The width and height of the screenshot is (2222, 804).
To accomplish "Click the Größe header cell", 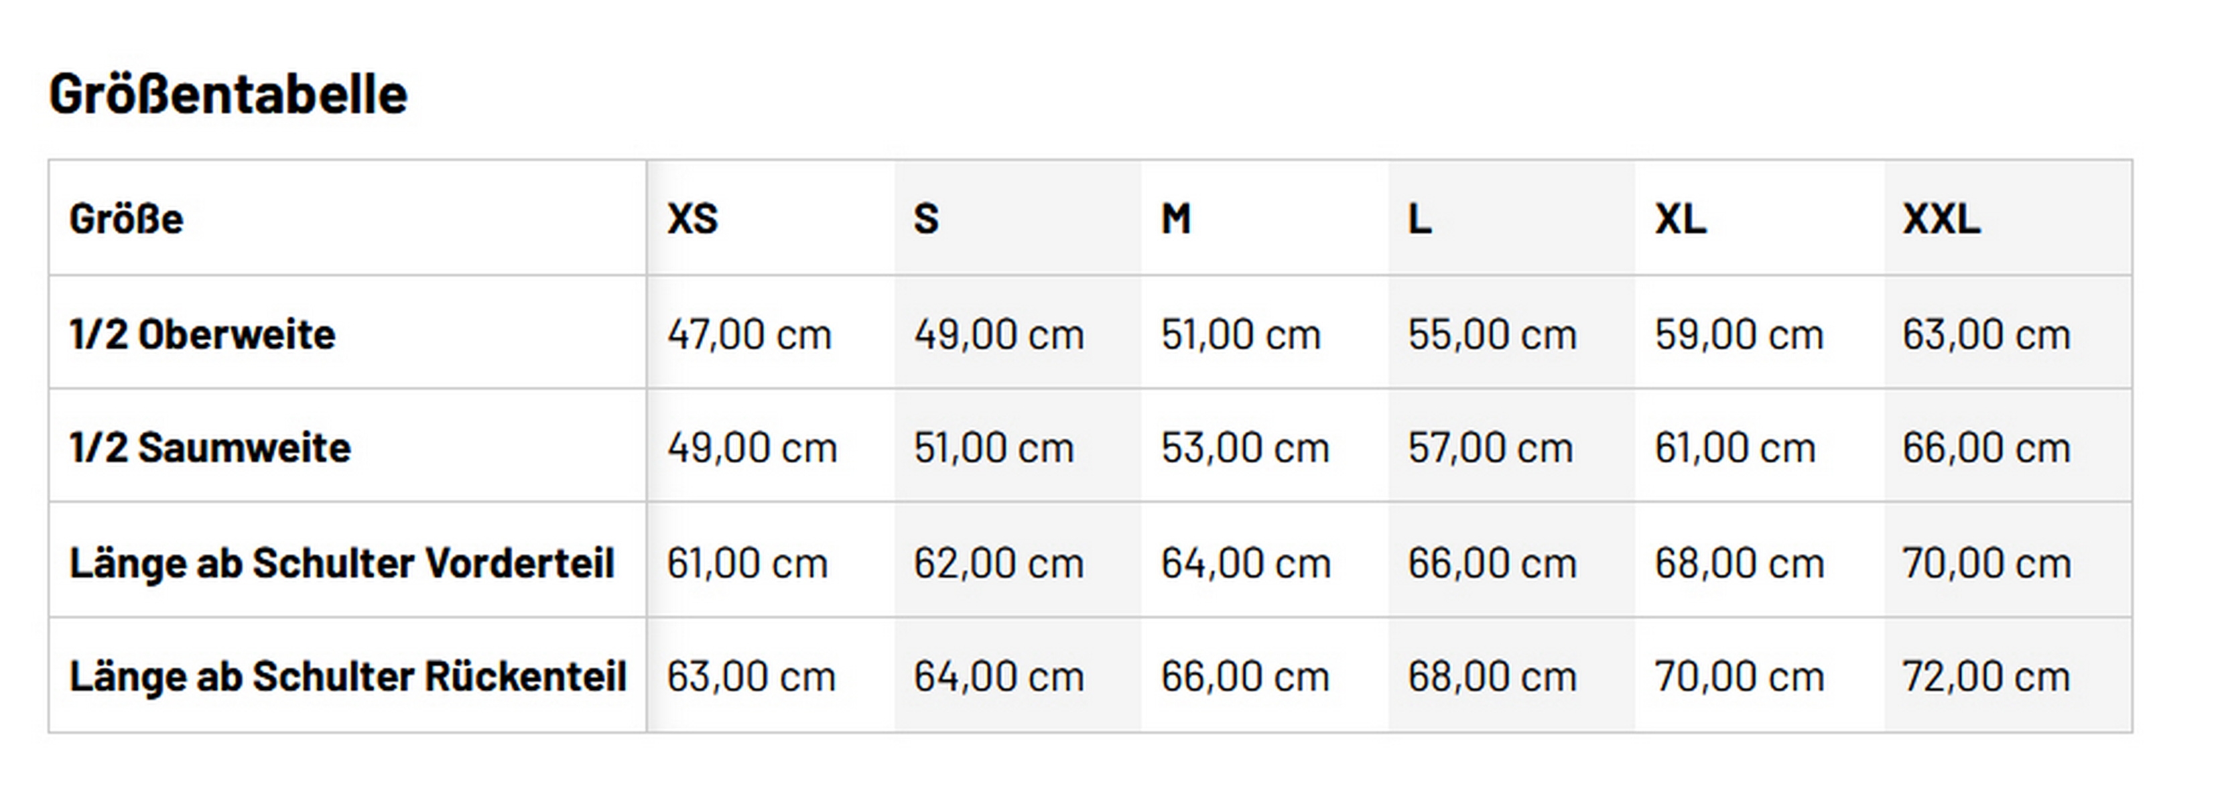I will 126,219.
